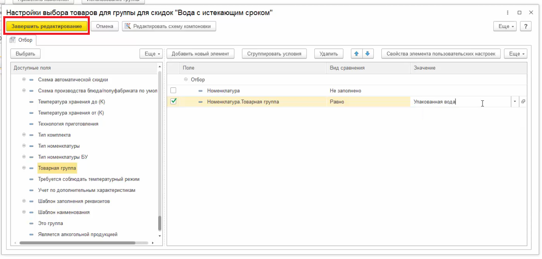
Task: Click the move up arrow icon
Action: [356, 54]
